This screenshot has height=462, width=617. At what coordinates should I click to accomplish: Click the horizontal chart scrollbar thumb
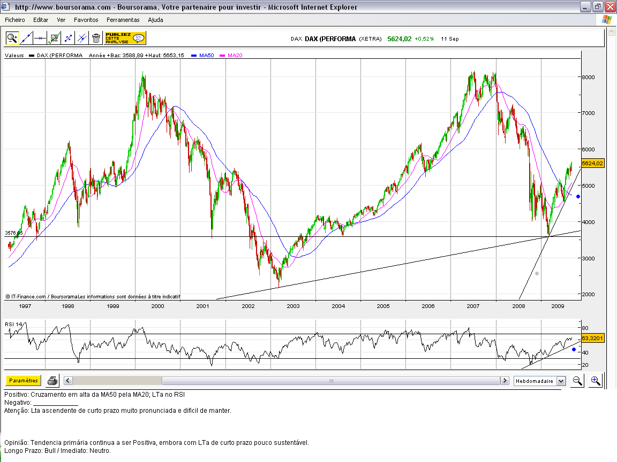click(331, 380)
